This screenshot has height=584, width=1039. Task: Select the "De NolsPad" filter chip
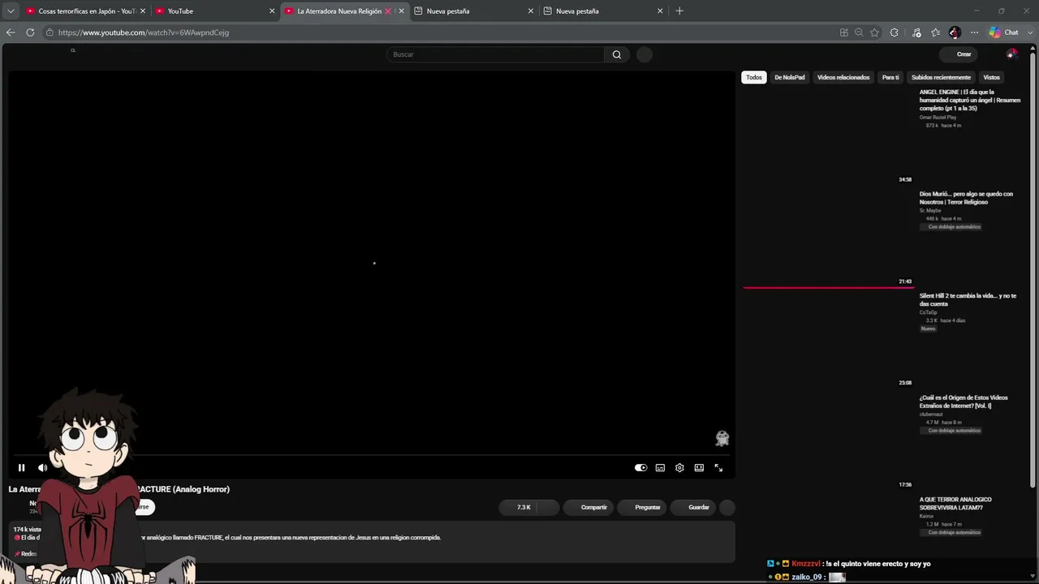coord(789,77)
